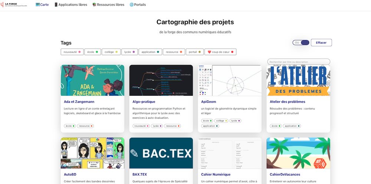The image size is (371, 184).
Task: Click nouveauté tag on Algo-pratique card
Action: pos(141,126)
